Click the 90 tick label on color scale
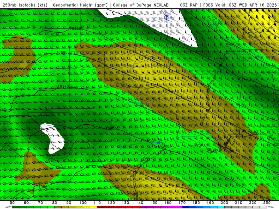The image size is (279, 209). pyautogui.click(x=69, y=203)
